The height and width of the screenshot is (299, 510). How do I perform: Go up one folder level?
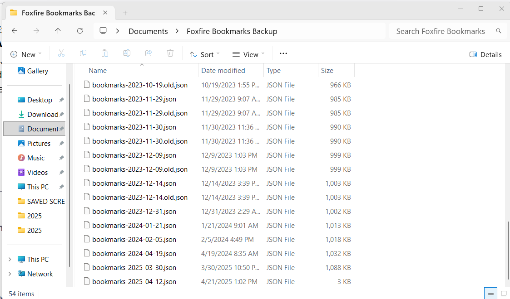click(58, 31)
